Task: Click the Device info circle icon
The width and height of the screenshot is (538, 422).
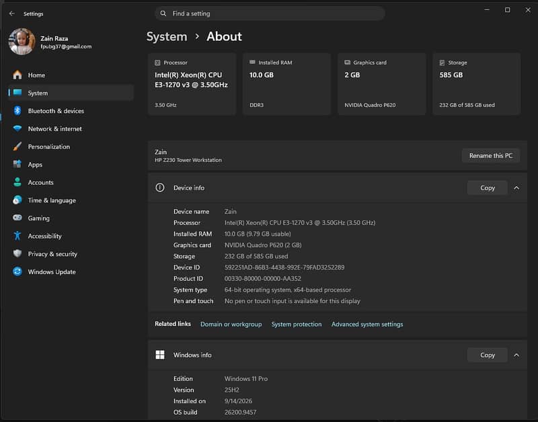Action: point(160,187)
